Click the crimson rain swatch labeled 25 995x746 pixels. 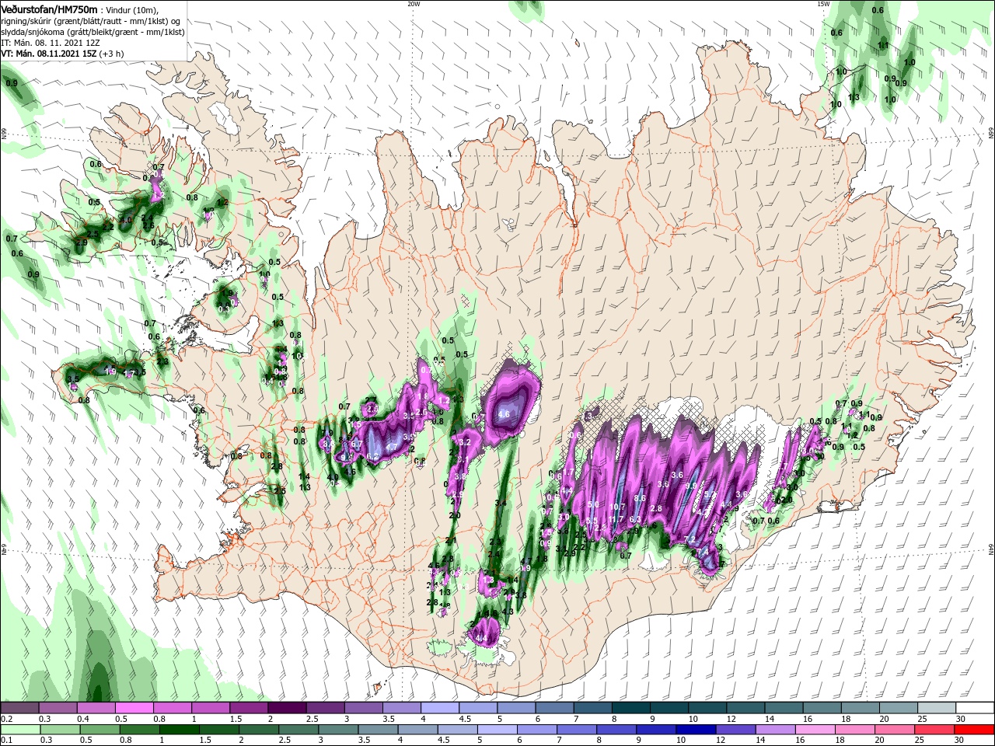[x=935, y=730]
